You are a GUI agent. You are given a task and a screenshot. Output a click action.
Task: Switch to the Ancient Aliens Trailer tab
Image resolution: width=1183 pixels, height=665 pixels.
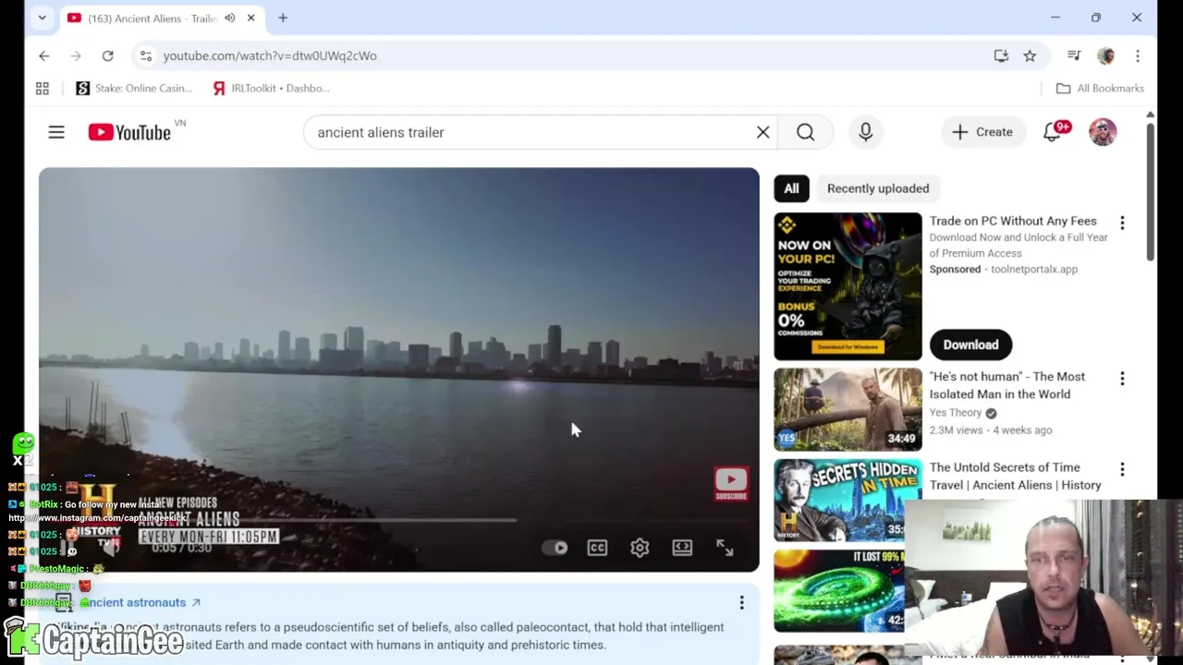152,18
